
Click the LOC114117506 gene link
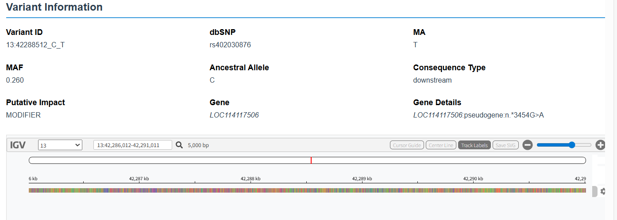234,115
